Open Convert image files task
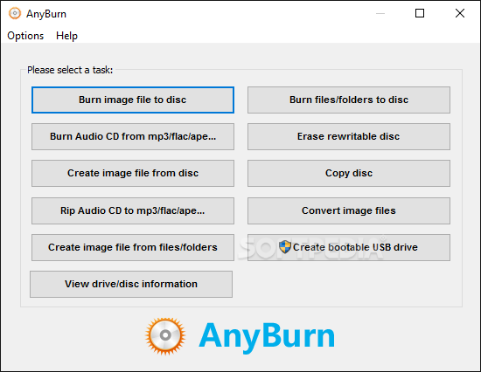 coord(349,210)
